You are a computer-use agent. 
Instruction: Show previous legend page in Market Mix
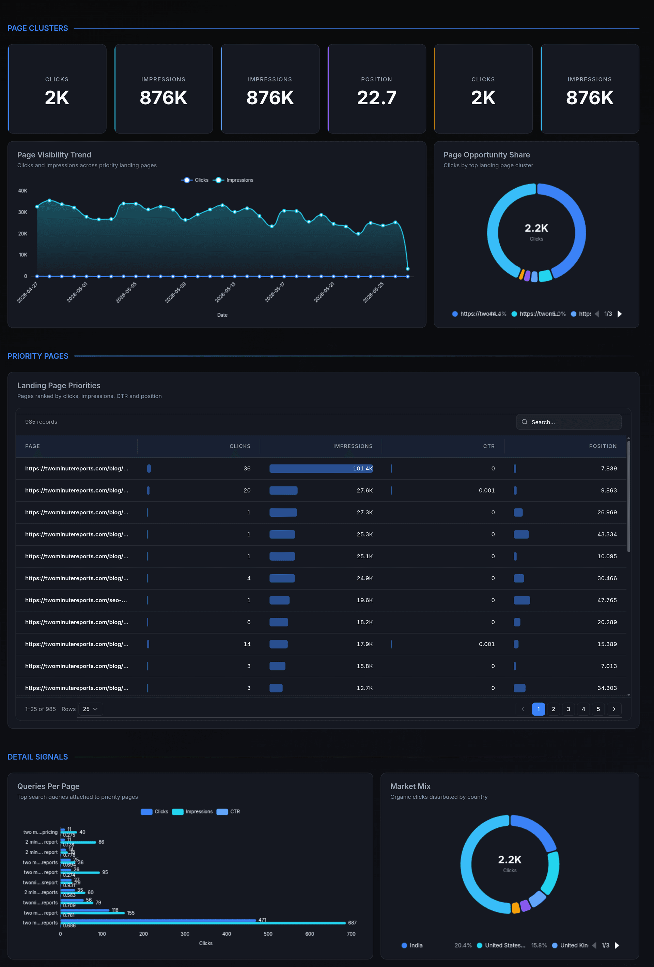[594, 945]
